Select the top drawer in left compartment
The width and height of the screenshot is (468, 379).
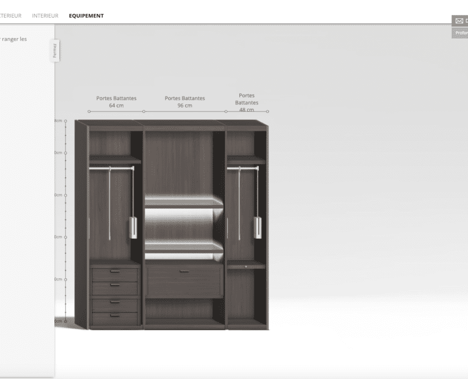[x=115, y=274]
